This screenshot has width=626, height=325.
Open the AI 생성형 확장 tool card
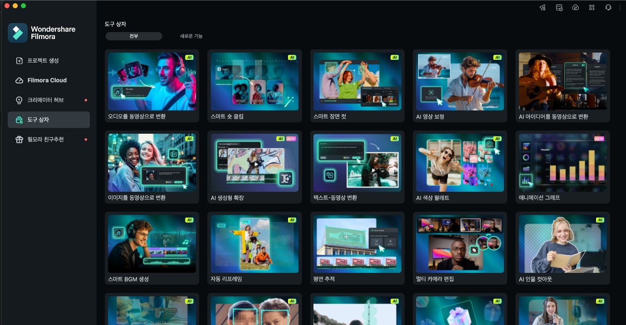254,163
